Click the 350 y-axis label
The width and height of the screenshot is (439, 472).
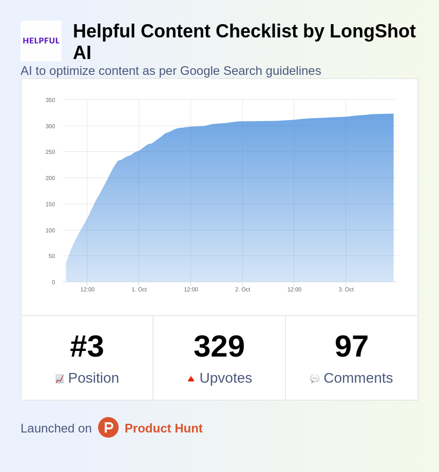click(50, 100)
